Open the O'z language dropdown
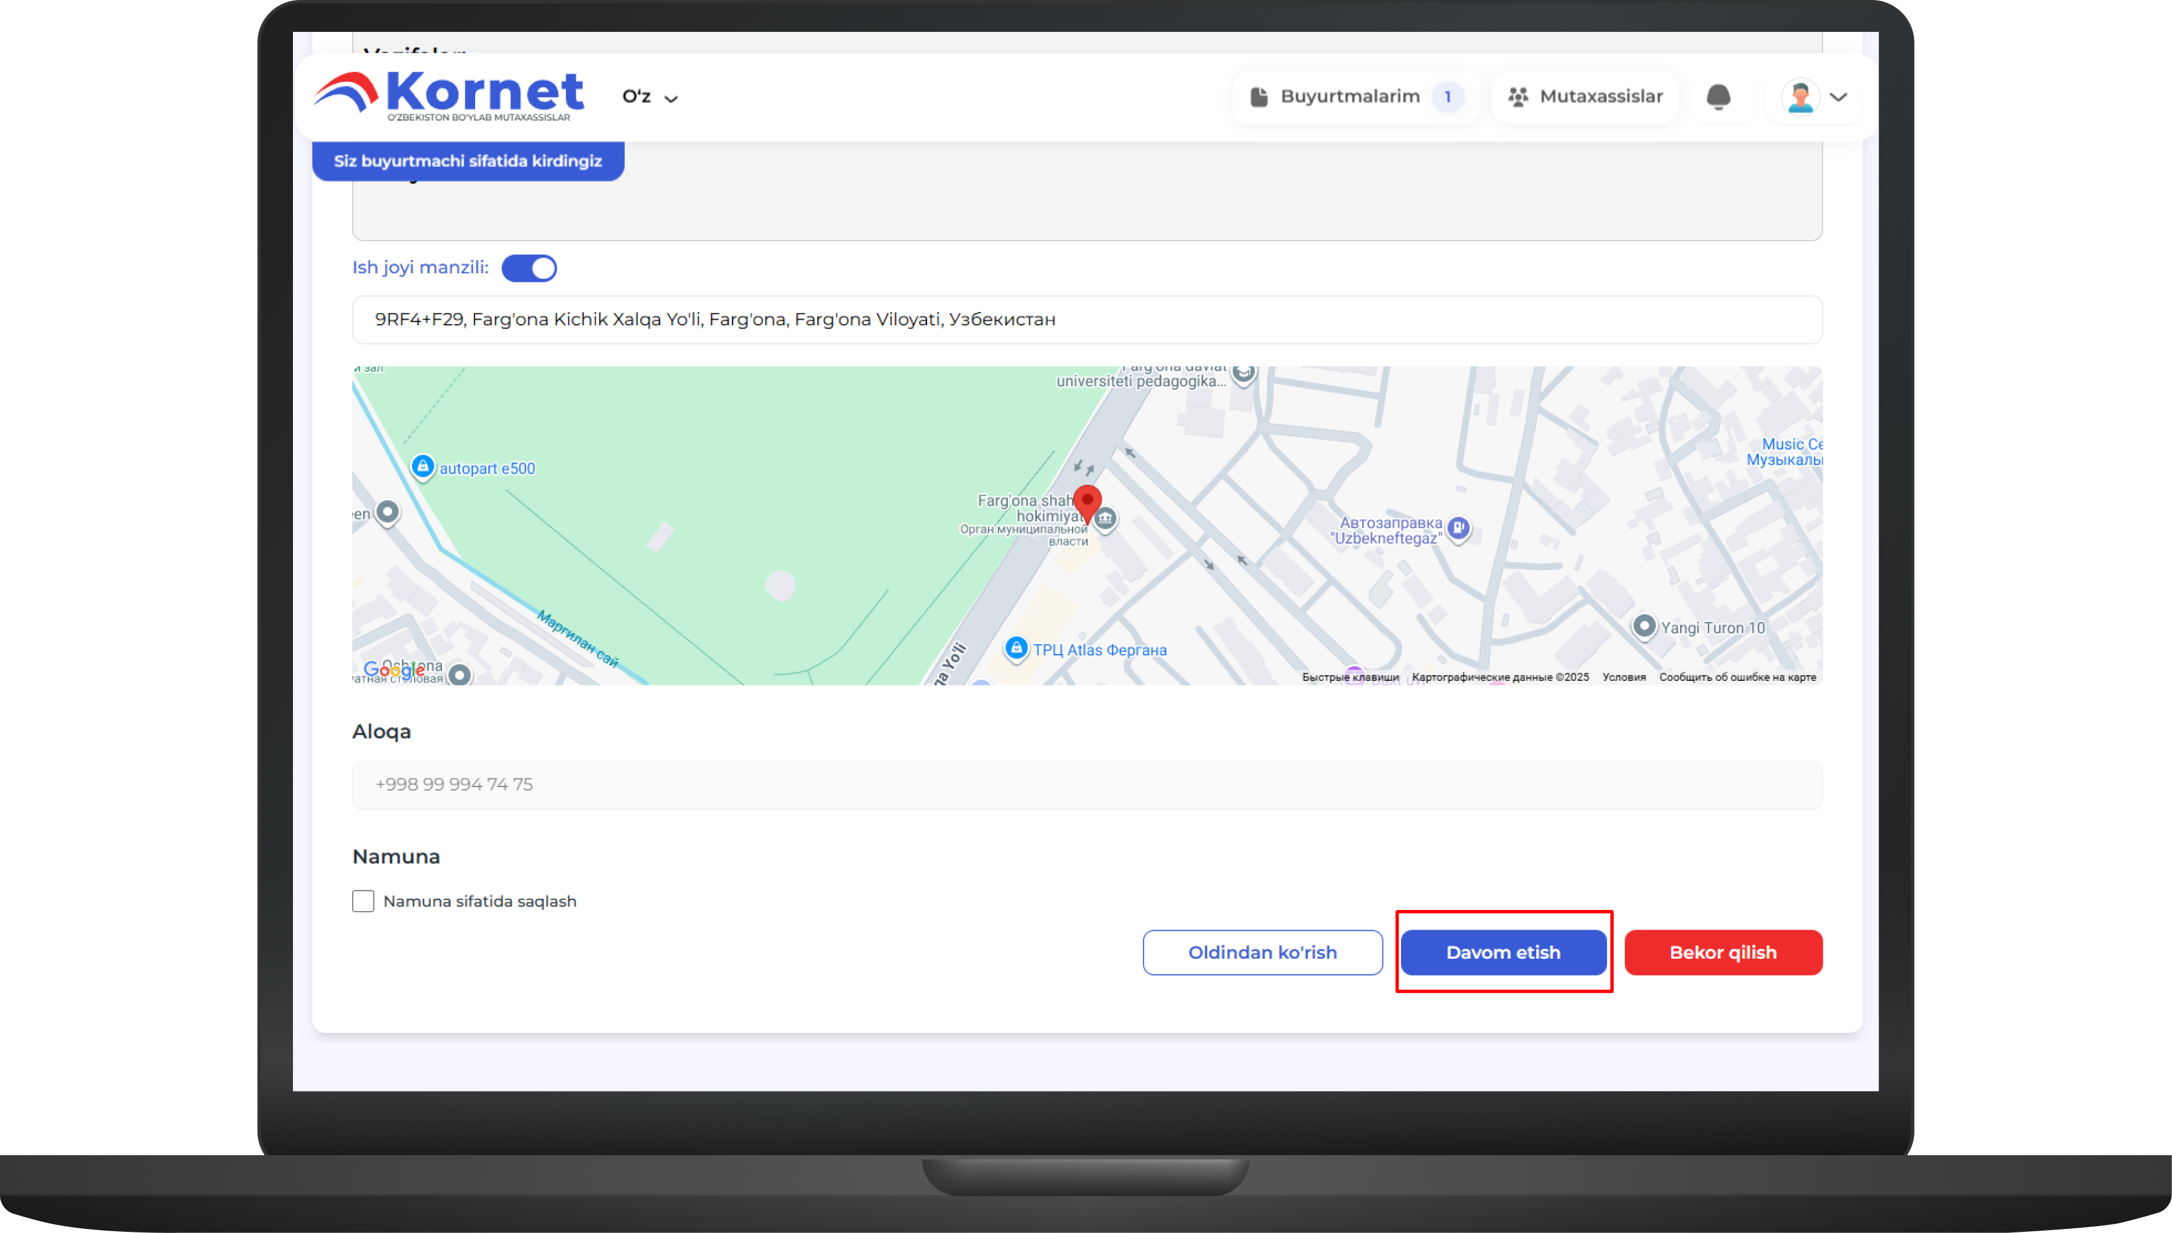2172x1233 pixels. pos(650,97)
